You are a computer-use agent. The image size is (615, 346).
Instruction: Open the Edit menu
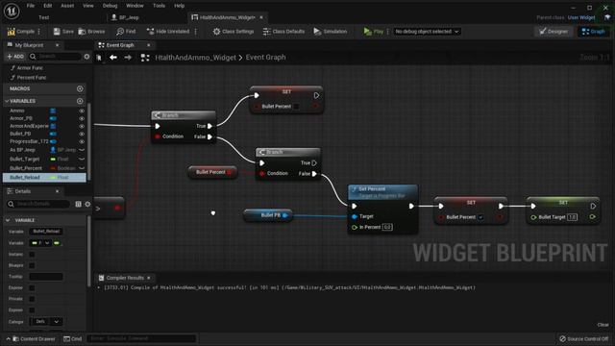click(48, 6)
